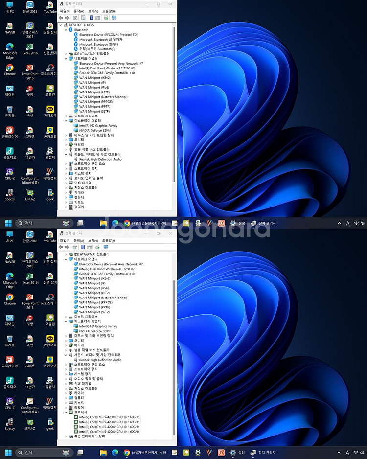The image size is (367, 459).
Task: Open Speccy shortcut on the upper desktop
Action: 10,195
